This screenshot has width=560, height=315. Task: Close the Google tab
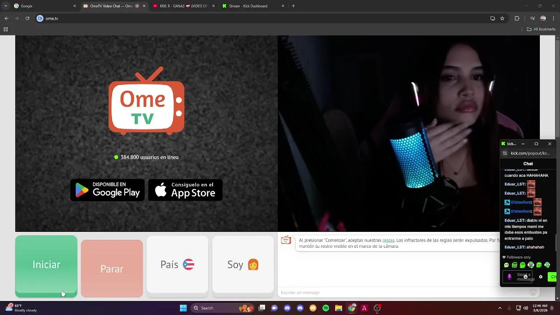click(x=74, y=6)
